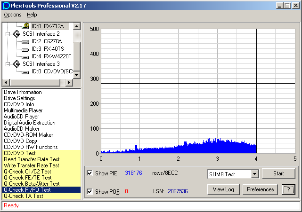Click the View Log button
The height and width of the screenshot is (212, 302).
[x=223, y=189]
